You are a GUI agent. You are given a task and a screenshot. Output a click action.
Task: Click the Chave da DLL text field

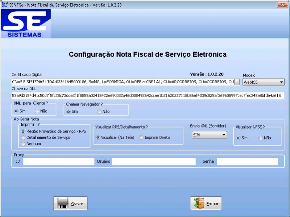click(x=145, y=95)
